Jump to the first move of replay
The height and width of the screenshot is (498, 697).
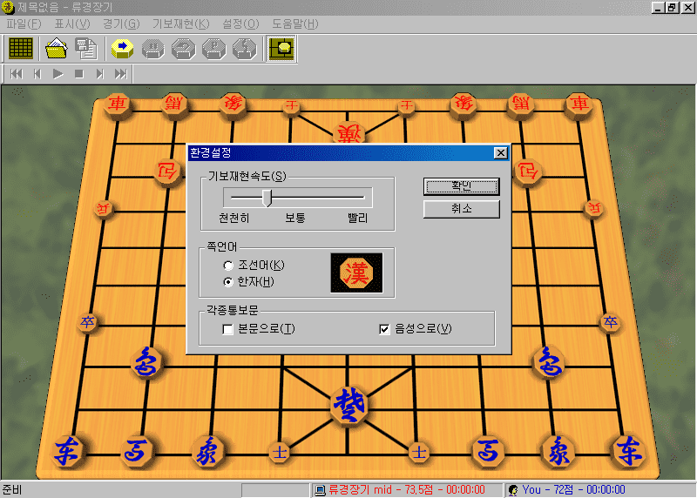(17, 74)
